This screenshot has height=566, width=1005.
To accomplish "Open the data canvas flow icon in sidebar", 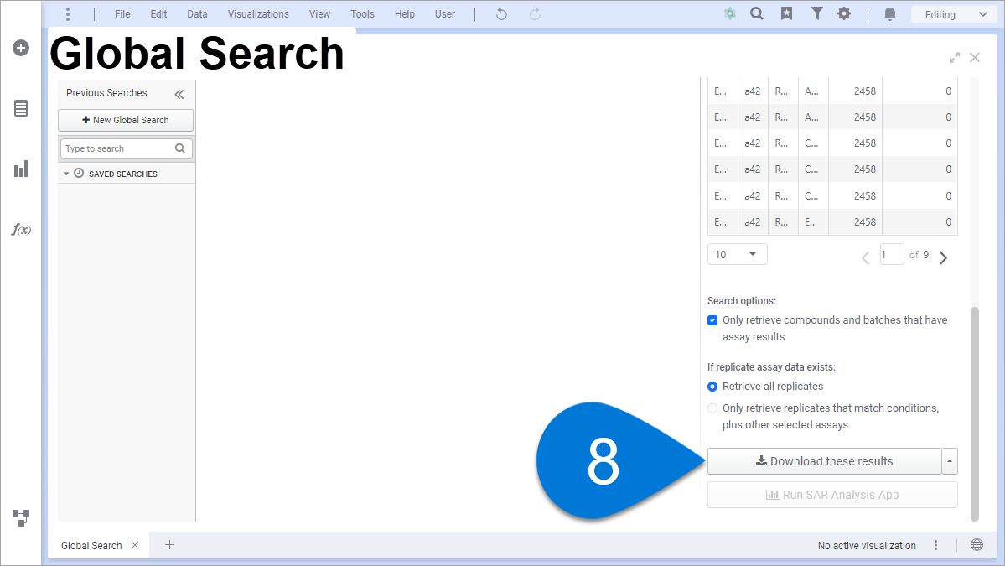I will (21, 517).
